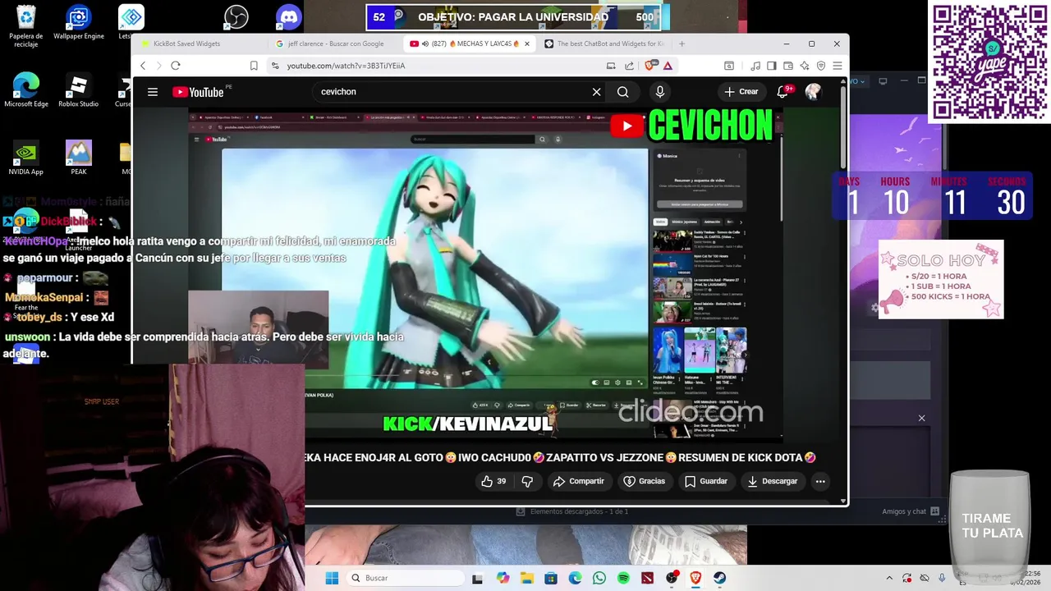1051x591 pixels.
Task: Open Microsoft Edge desktop shortcut
Action: coord(26,90)
